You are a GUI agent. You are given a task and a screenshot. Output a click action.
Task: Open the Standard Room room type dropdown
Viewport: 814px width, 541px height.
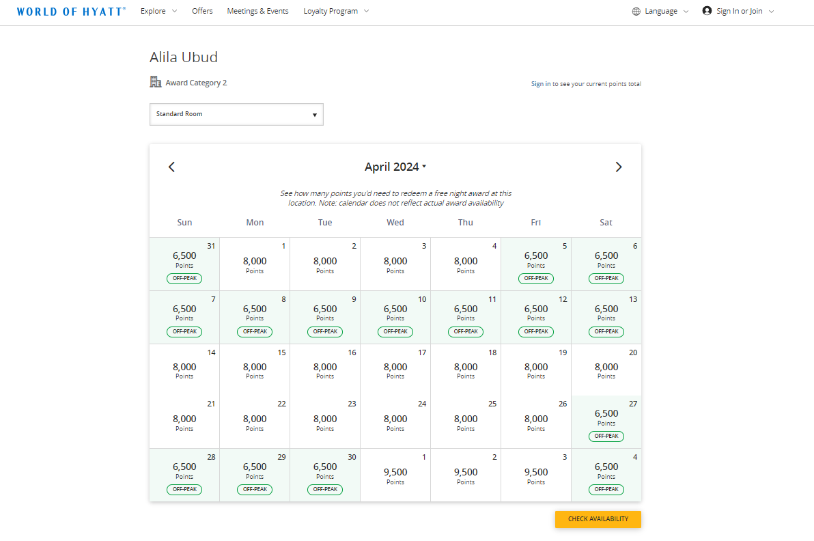pos(236,114)
